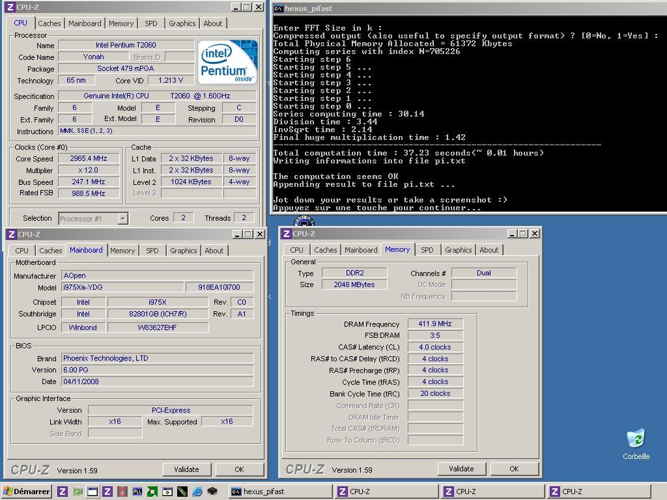Click the Z title icon of Mainboard window
The height and width of the screenshot is (500, 667).
pos(12,234)
